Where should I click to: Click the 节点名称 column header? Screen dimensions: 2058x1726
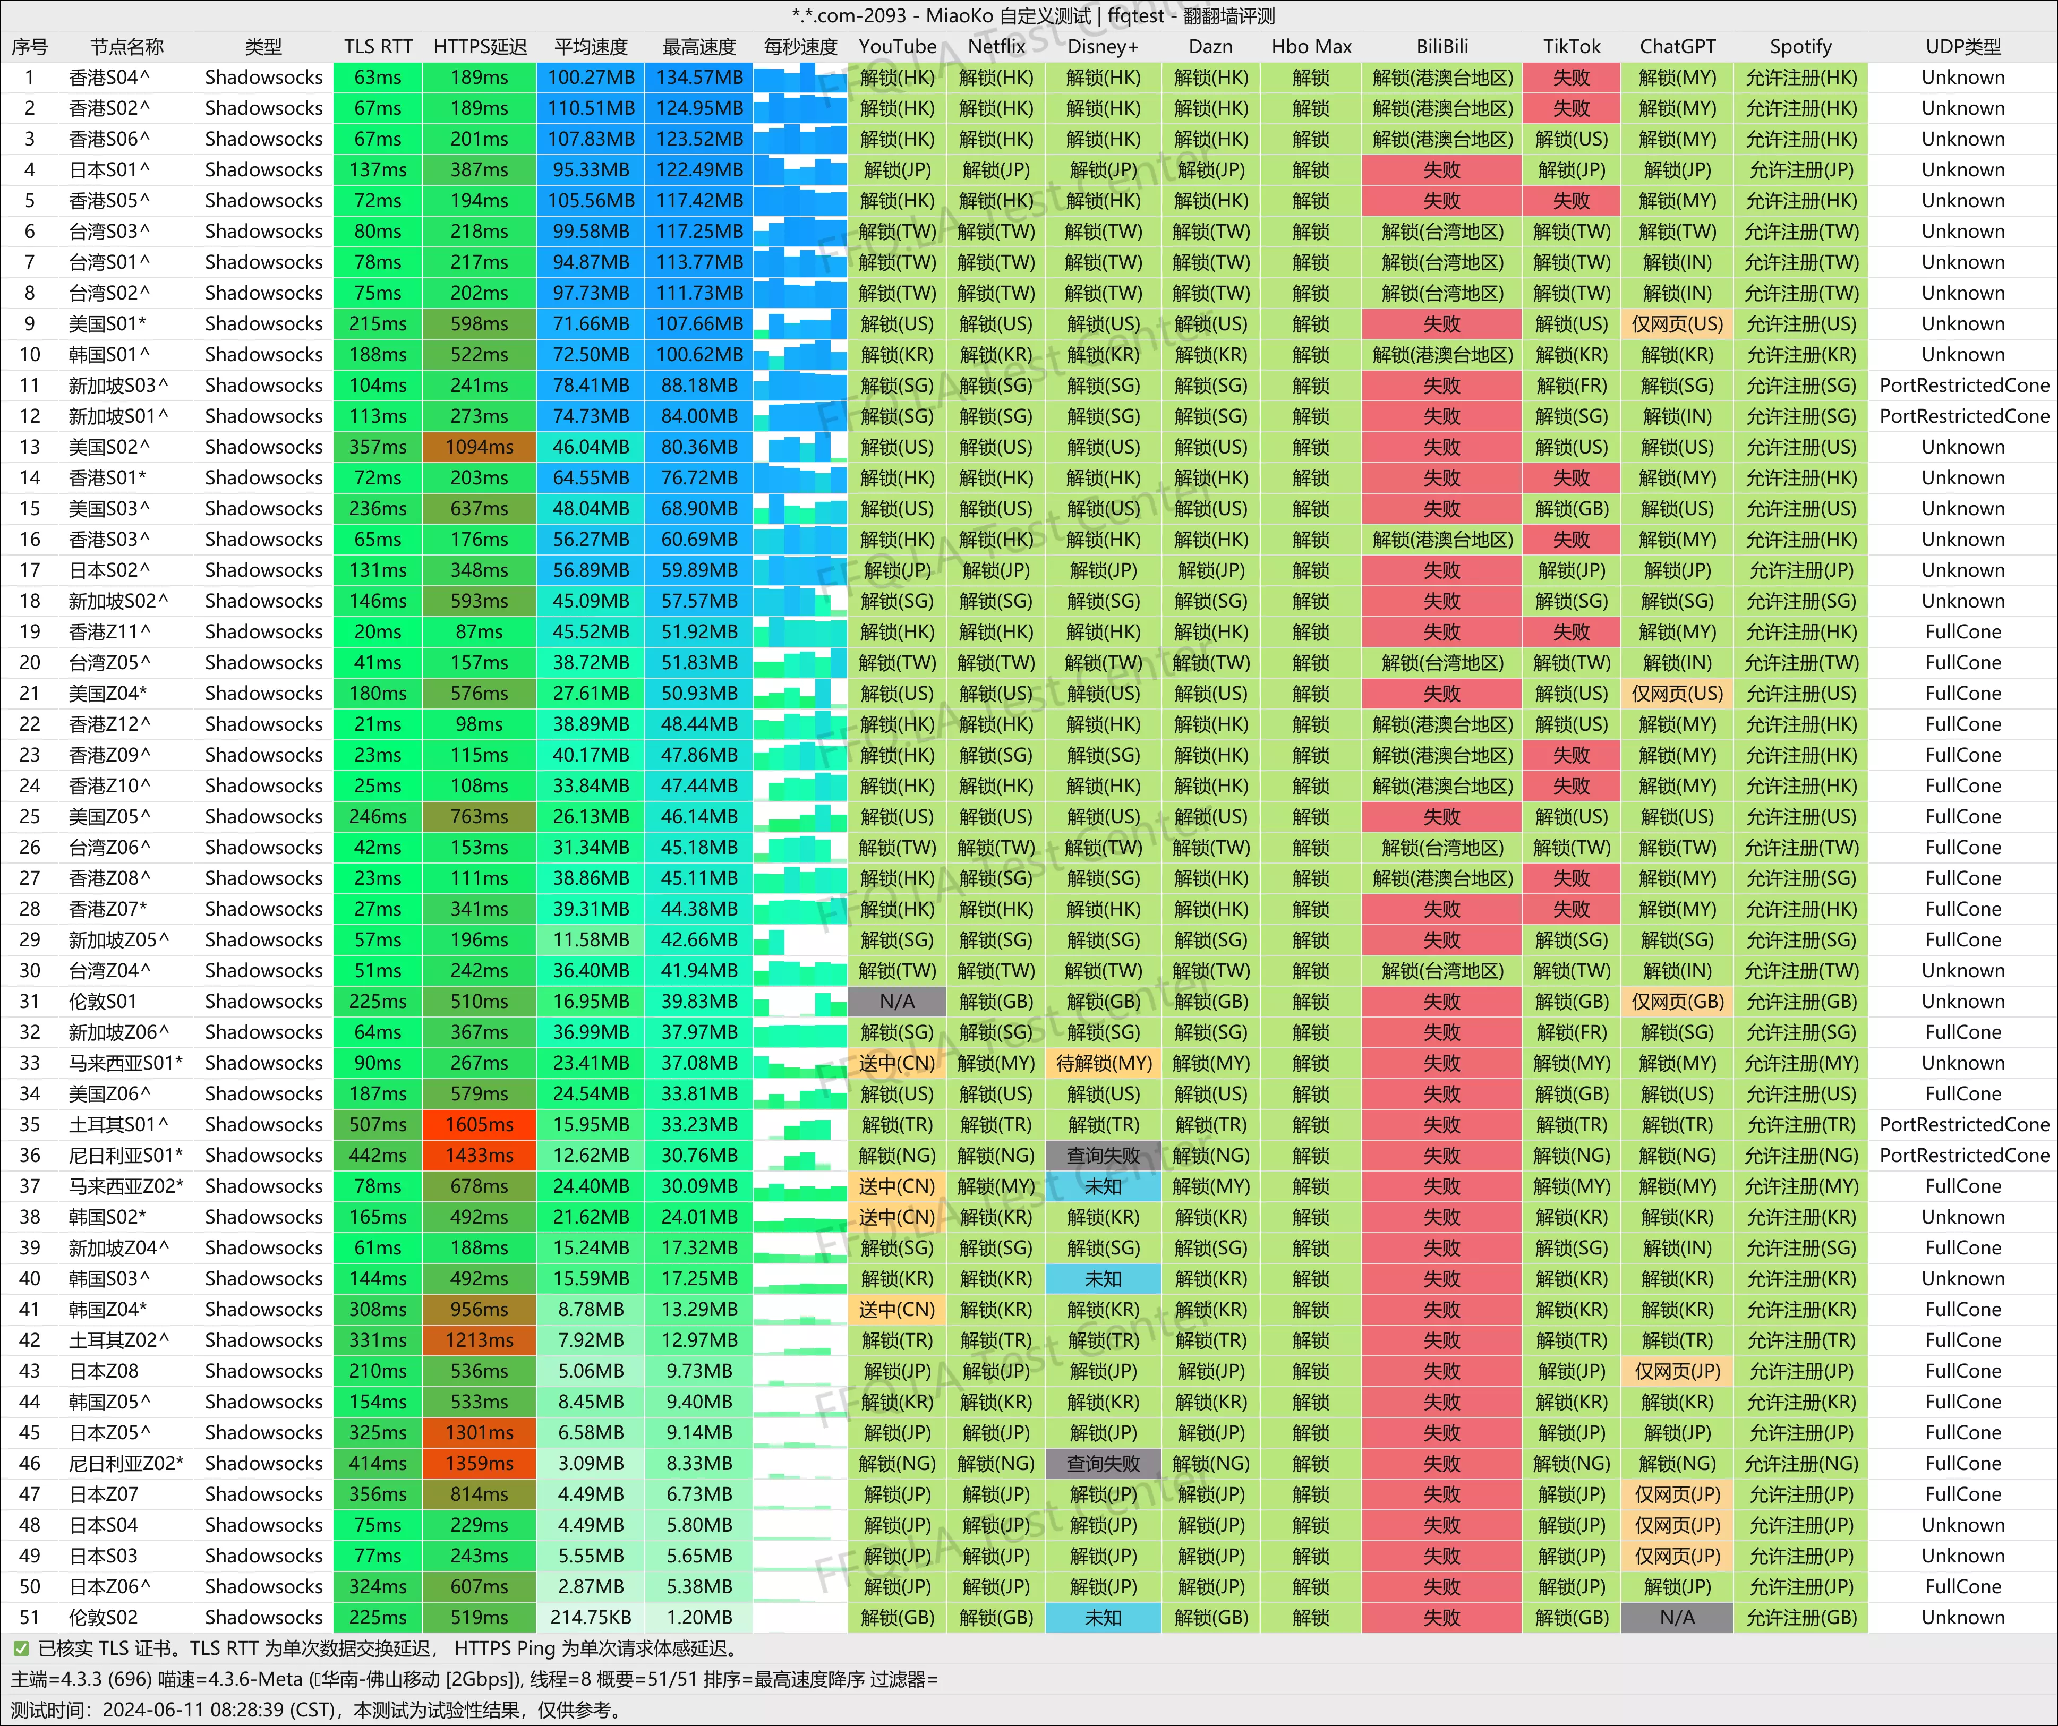point(126,46)
